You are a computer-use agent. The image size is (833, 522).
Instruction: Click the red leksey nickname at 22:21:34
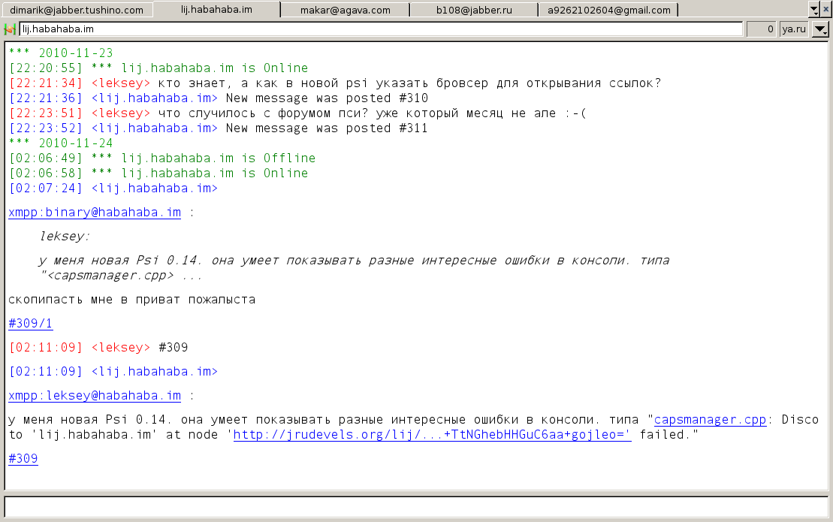point(121,83)
